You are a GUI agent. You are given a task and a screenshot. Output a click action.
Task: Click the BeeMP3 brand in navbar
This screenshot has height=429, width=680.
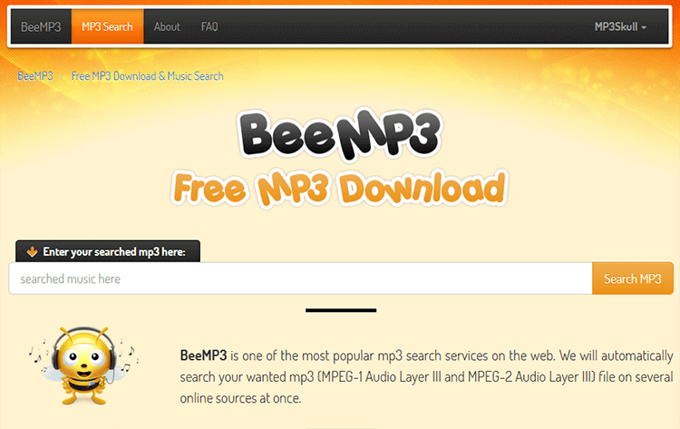coord(41,27)
